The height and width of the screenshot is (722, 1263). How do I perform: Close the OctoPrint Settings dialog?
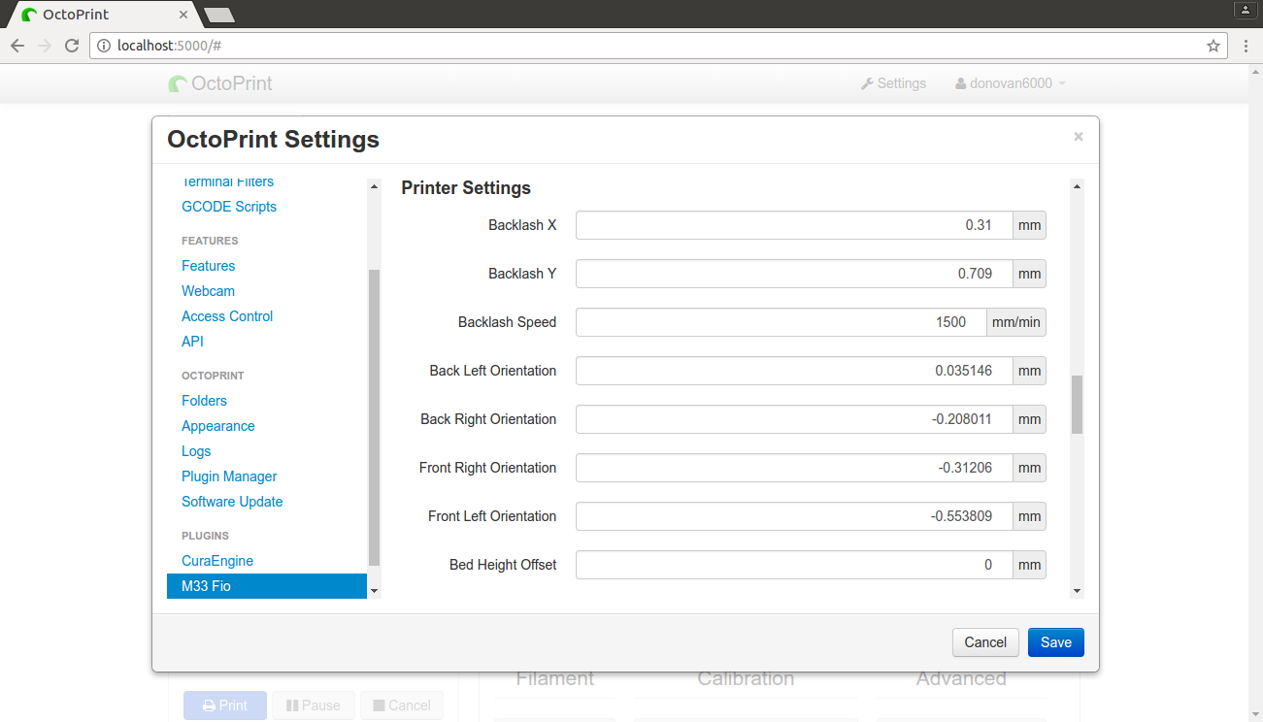tap(1078, 137)
